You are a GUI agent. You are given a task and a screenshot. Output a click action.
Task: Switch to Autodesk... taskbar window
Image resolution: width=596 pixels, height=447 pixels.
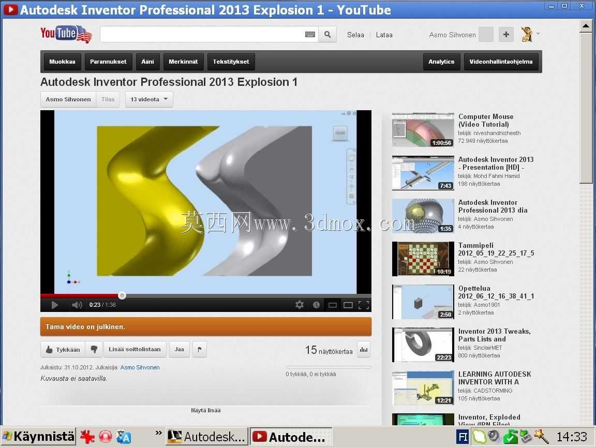pos(207,436)
